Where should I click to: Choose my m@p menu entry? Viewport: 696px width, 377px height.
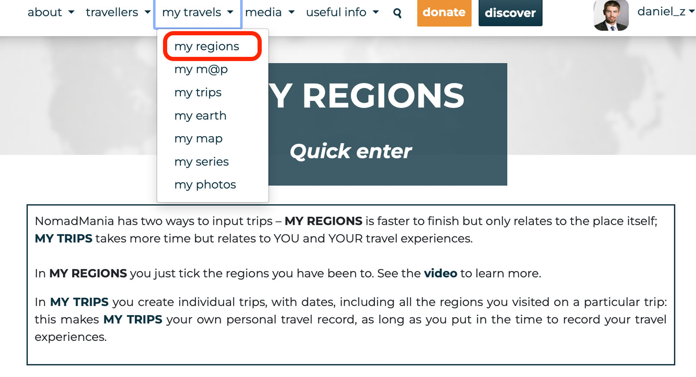pyautogui.click(x=201, y=69)
